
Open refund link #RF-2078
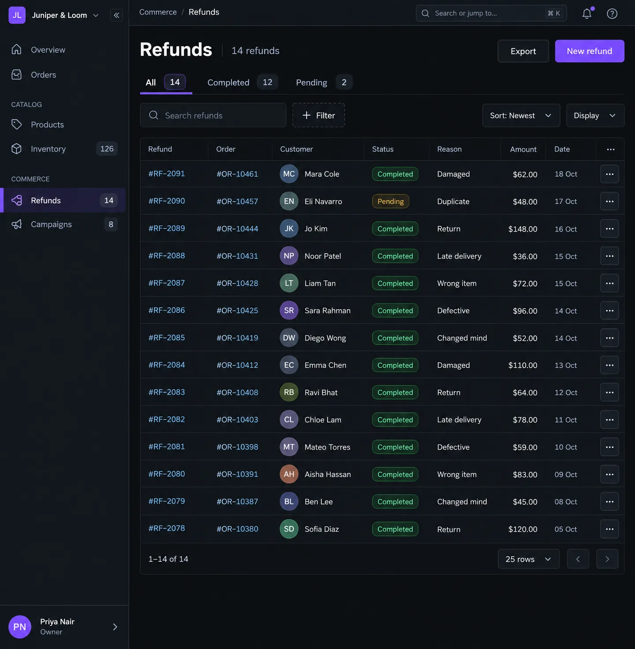pyautogui.click(x=167, y=528)
